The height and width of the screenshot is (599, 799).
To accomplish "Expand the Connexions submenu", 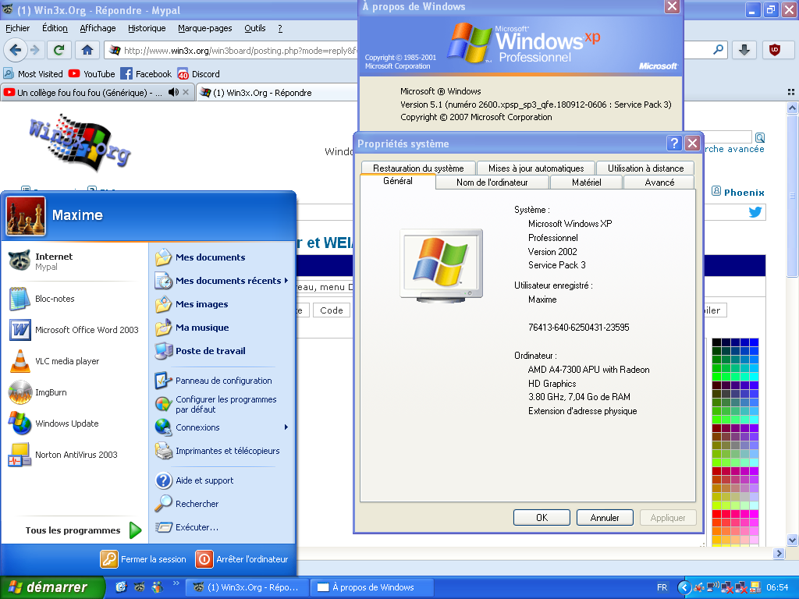I will click(x=222, y=427).
